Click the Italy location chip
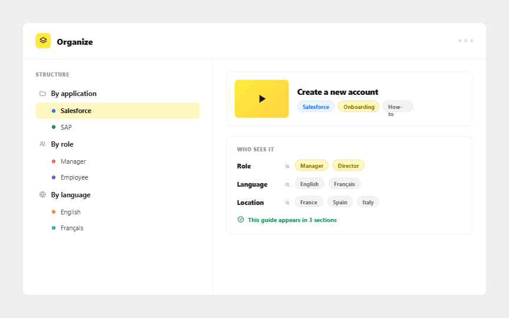Viewport: 509px width, 318px height. (x=368, y=202)
